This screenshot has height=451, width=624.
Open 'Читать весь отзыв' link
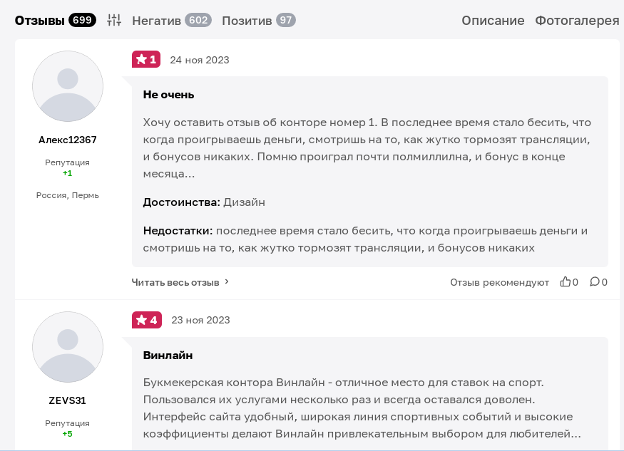click(174, 281)
